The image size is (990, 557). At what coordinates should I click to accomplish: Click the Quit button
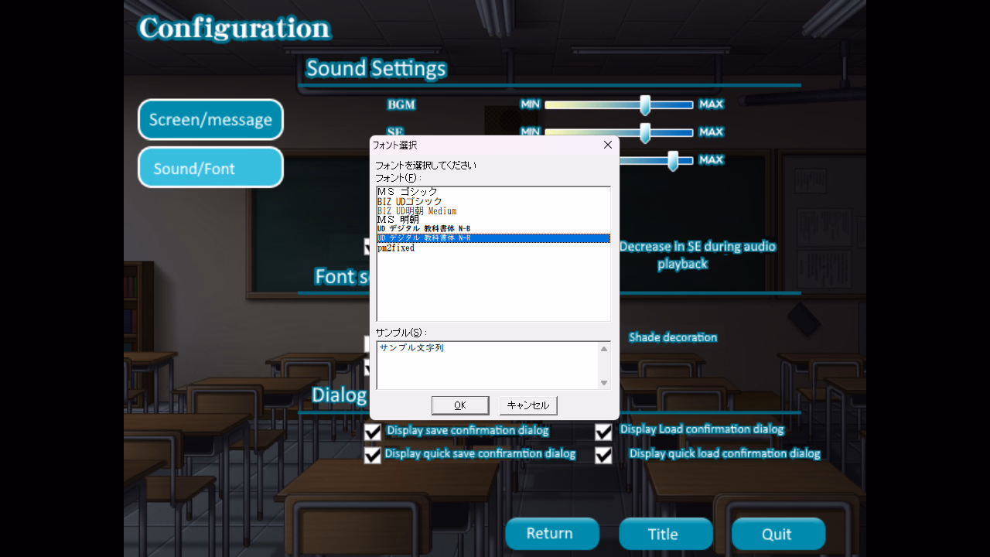pos(778,534)
